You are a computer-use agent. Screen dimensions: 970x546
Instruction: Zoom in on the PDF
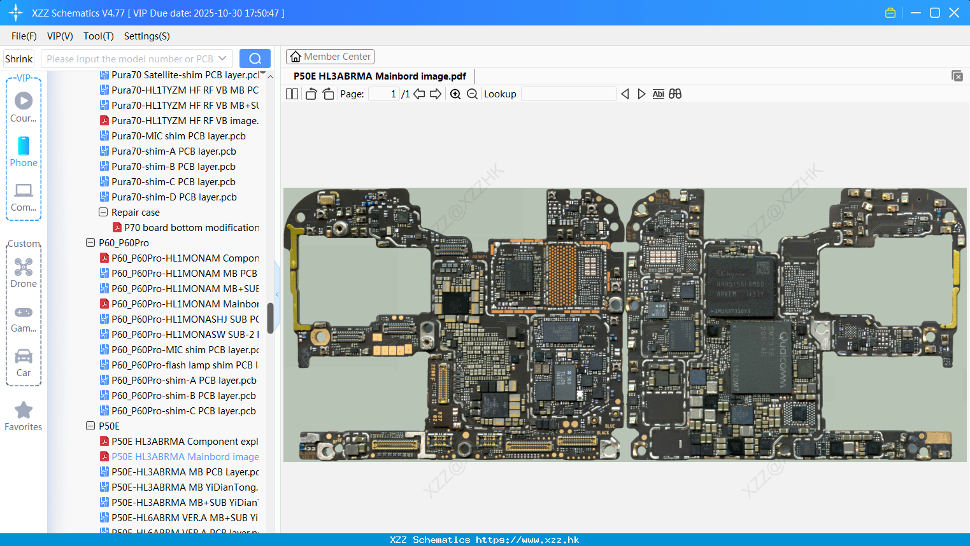[x=455, y=94]
